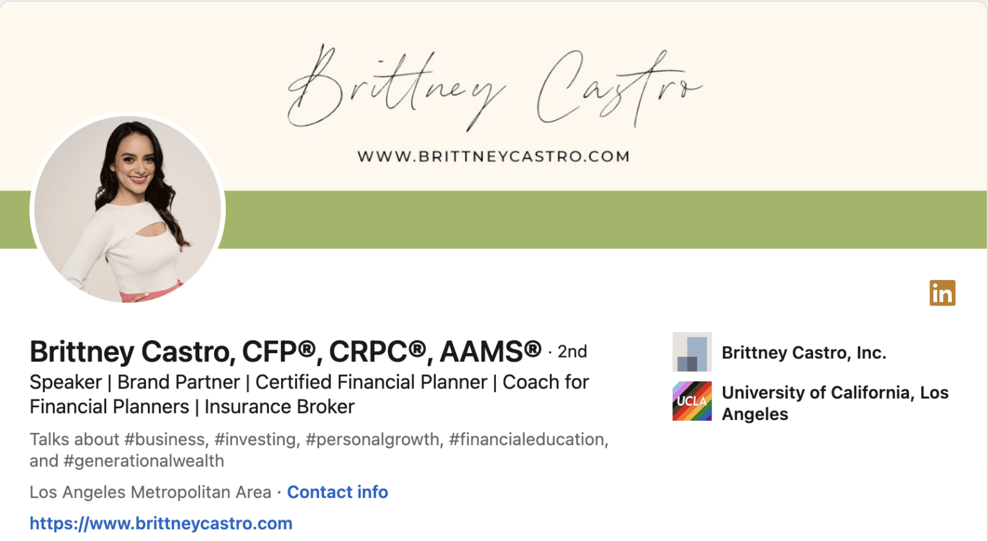Image resolution: width=988 pixels, height=541 pixels.
Task: Click the #generationalwealth hashtag
Action: pos(143,461)
